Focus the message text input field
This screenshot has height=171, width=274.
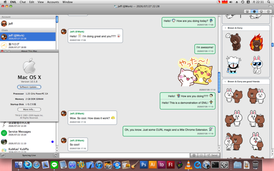click(x=125, y=155)
